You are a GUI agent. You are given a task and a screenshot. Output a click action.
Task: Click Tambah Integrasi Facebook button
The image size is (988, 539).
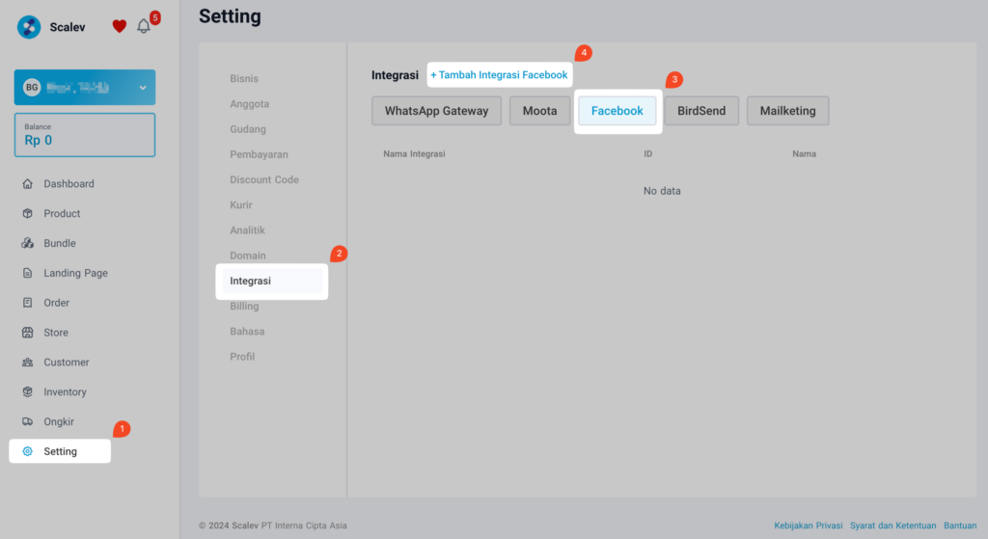pyautogui.click(x=499, y=75)
